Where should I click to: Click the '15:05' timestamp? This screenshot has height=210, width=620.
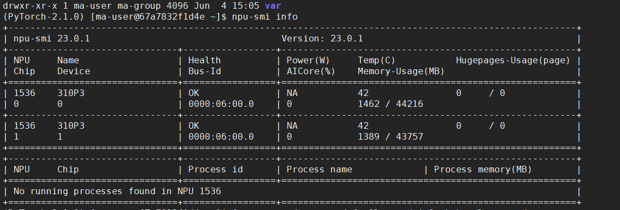click(246, 6)
